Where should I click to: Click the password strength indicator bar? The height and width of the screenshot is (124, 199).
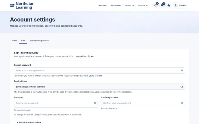coord(56,108)
